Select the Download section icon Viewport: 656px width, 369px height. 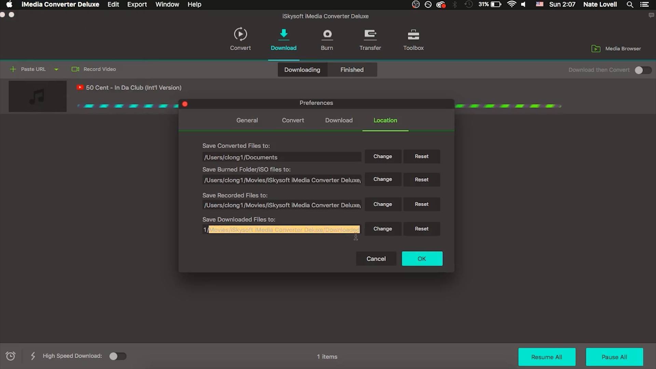(x=284, y=34)
